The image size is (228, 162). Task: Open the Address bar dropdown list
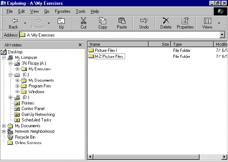(x=222, y=35)
